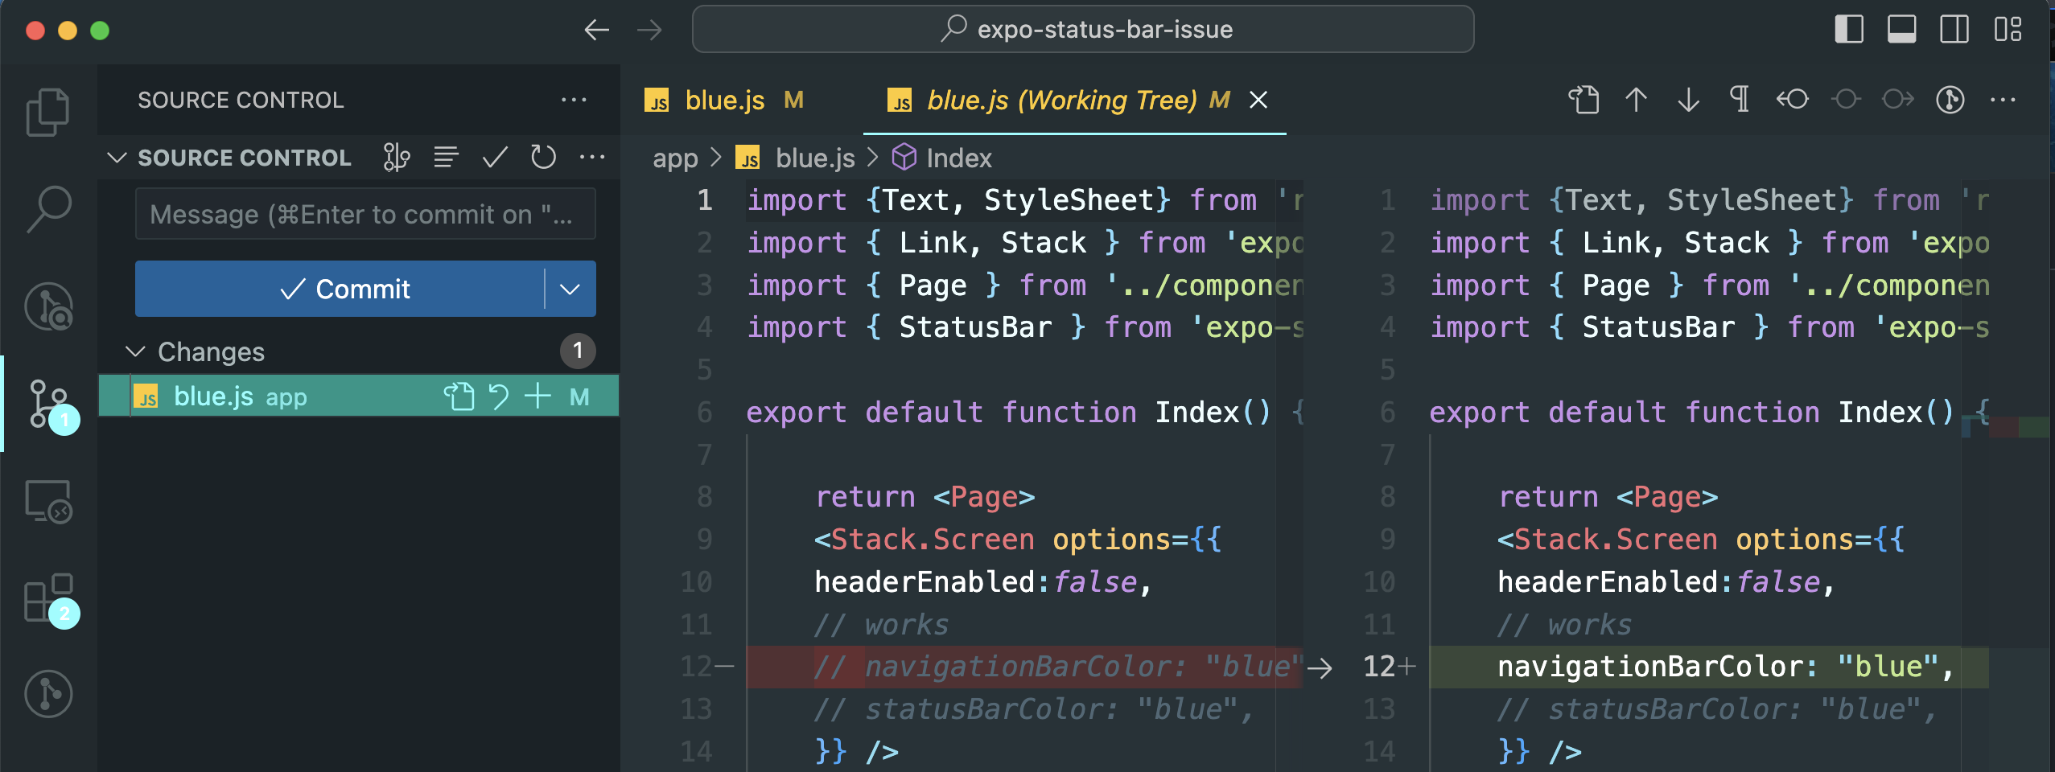
Task: Collapse the Source Control section
Action: 117,157
